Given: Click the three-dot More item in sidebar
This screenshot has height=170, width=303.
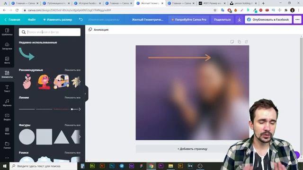Looking at the screenshot, I should [7, 158].
